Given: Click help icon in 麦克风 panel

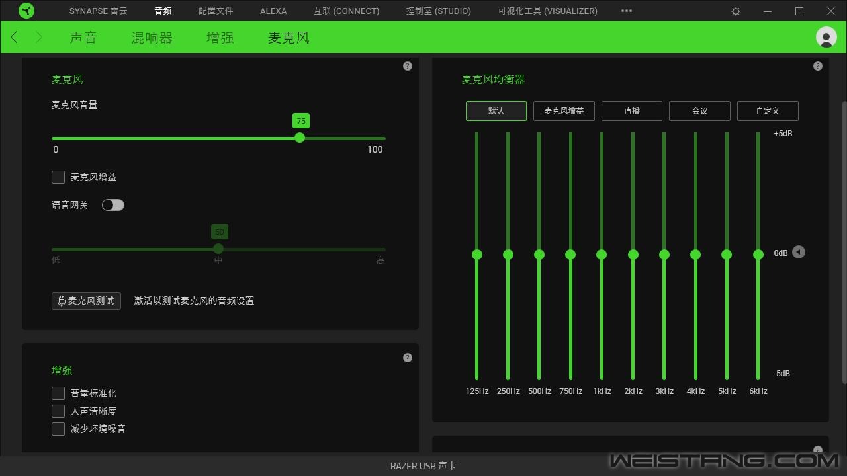Looking at the screenshot, I should pyautogui.click(x=408, y=66).
